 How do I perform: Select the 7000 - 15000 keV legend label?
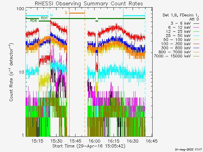[172, 56]
